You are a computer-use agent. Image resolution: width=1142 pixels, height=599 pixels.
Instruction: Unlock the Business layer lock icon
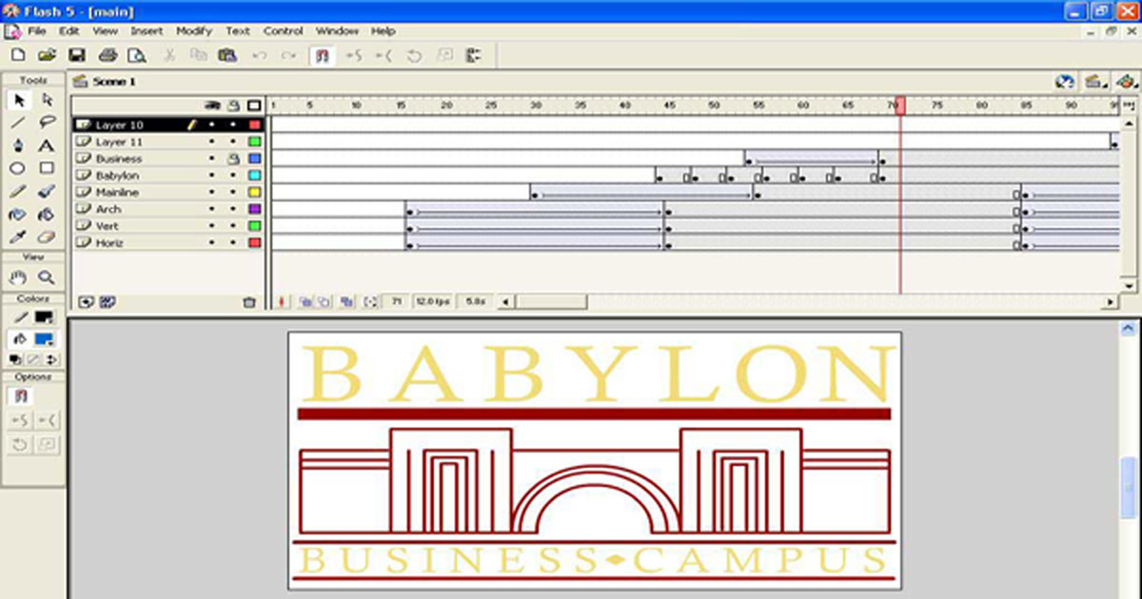pyautogui.click(x=232, y=159)
